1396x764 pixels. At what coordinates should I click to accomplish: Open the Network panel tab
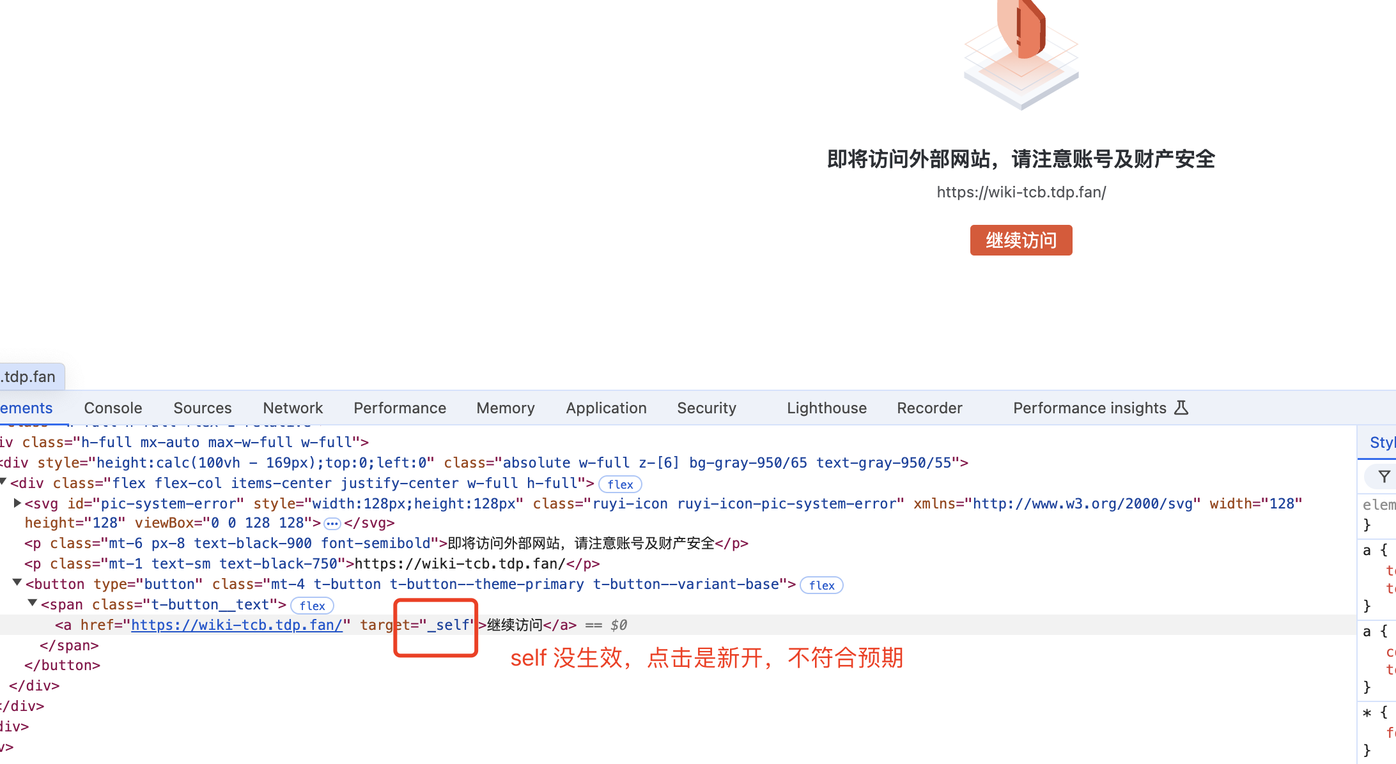(293, 408)
